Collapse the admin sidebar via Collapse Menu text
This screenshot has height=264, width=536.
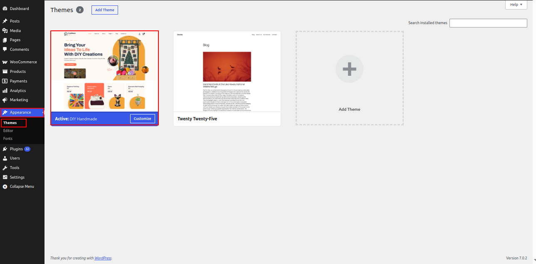coord(22,187)
